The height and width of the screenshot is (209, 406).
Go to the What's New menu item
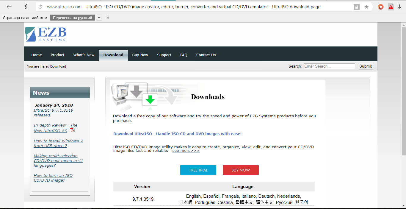point(84,55)
